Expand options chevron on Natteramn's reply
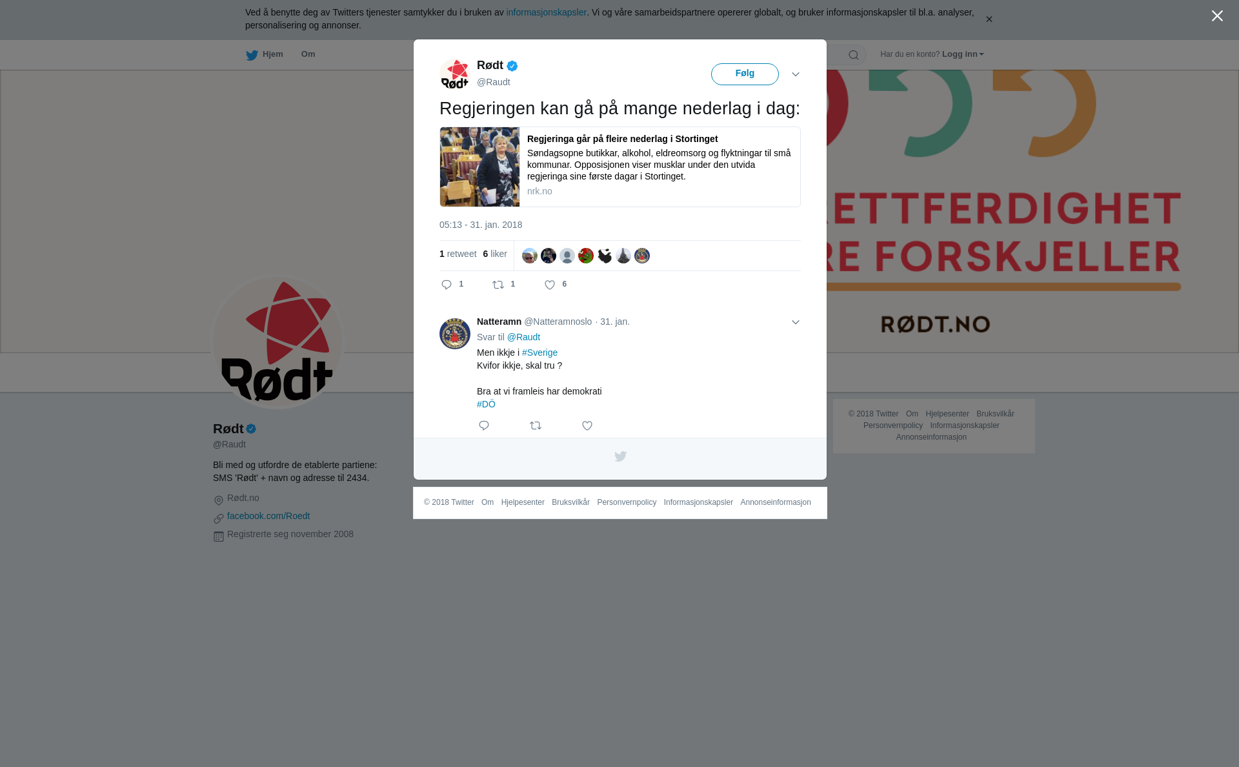The image size is (1239, 767). pyautogui.click(x=796, y=322)
